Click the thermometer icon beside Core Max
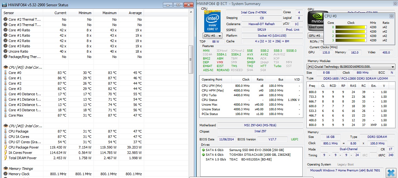 pyautogui.click(x=5, y=115)
